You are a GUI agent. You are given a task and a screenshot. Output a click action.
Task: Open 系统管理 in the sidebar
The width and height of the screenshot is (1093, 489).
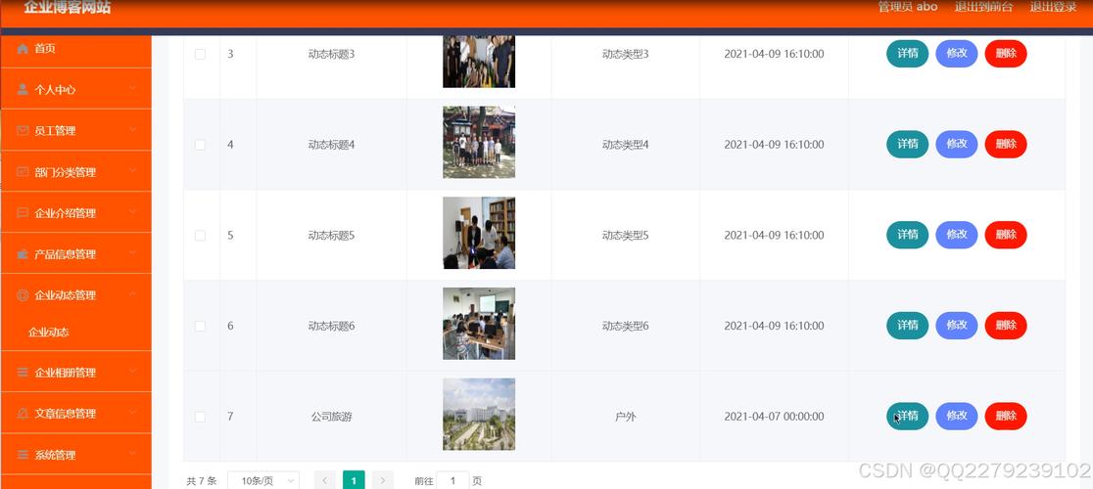pyautogui.click(x=76, y=456)
